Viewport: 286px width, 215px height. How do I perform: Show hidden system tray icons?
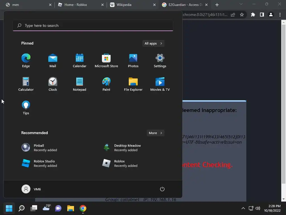[243, 208]
